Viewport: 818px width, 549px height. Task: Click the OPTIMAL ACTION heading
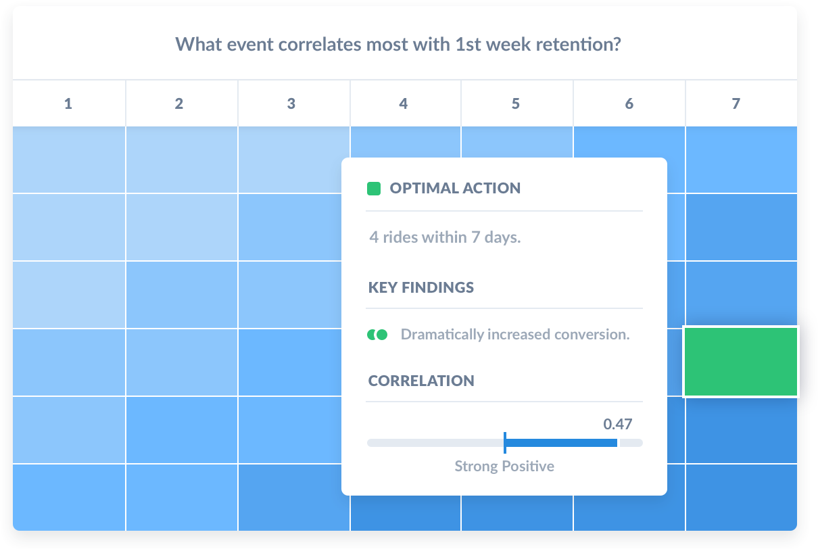[455, 189]
